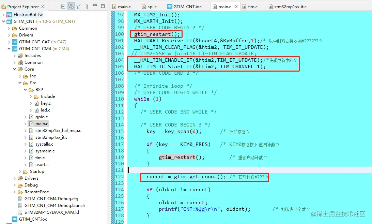The image size is (372, 224).
Task: Click the while (1) keyword line
Action: point(148,99)
